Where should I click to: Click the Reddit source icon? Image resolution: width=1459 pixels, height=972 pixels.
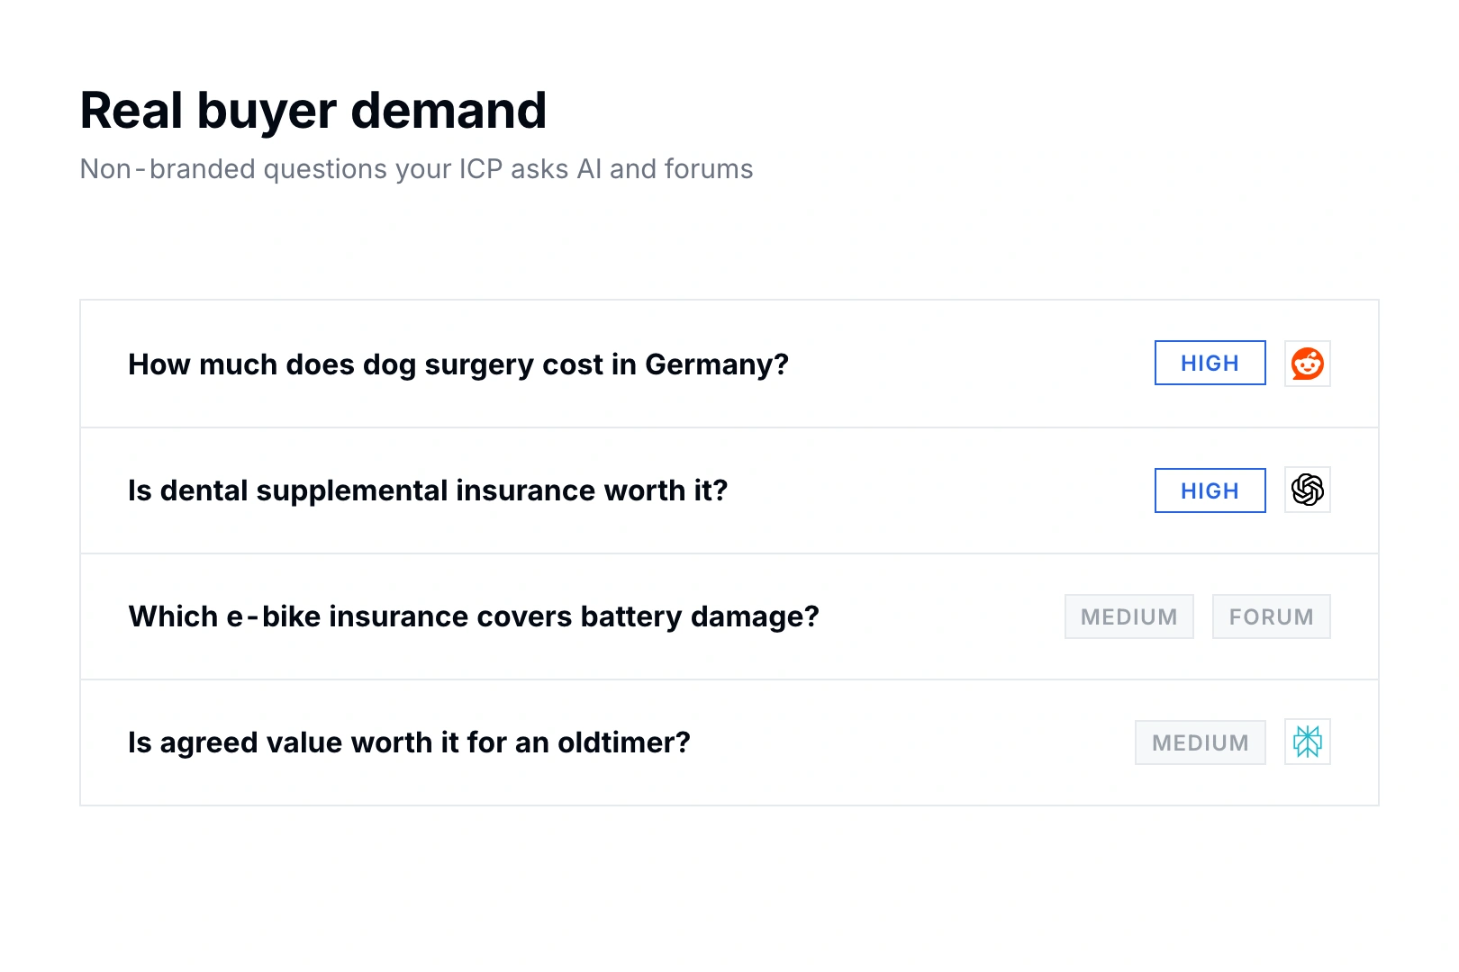[1307, 364]
